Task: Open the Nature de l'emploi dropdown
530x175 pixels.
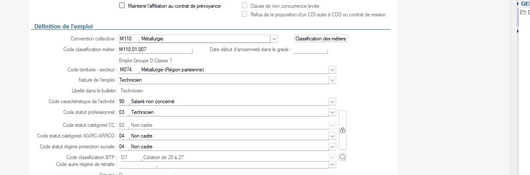Action: click(332, 80)
